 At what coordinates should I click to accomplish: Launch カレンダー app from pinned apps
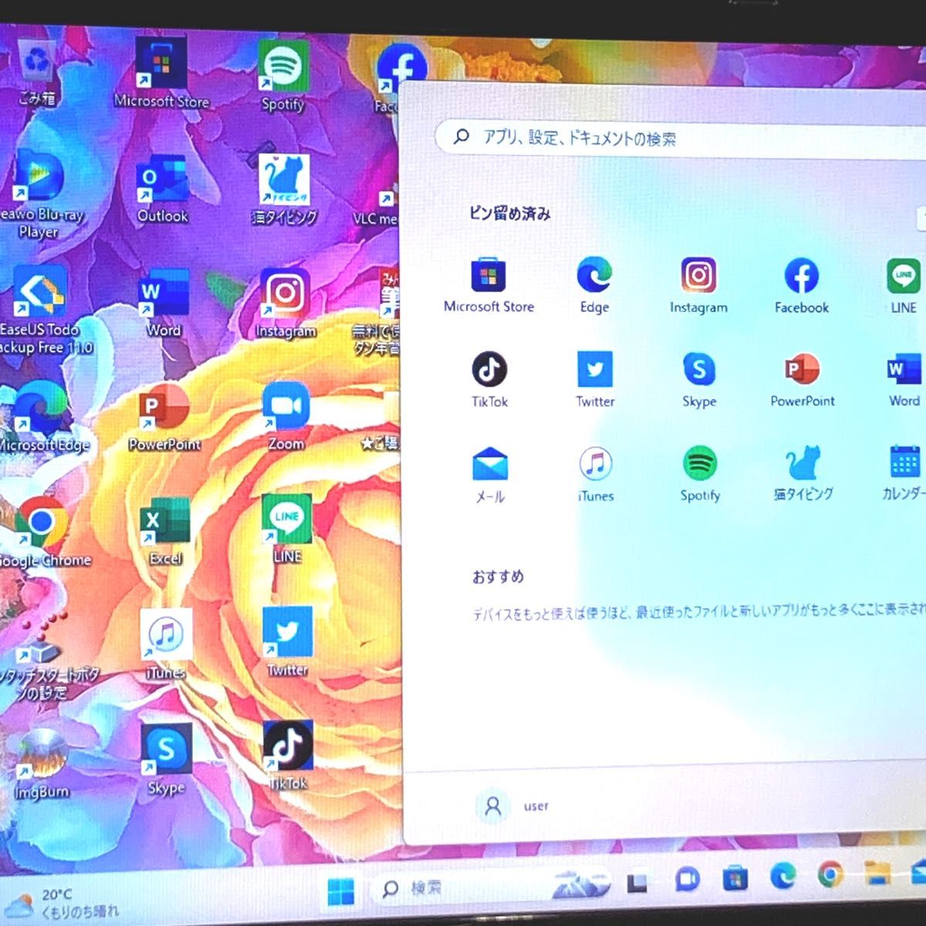point(903,474)
